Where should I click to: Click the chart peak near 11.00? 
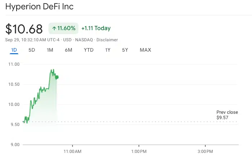pyautogui.click(x=52, y=70)
